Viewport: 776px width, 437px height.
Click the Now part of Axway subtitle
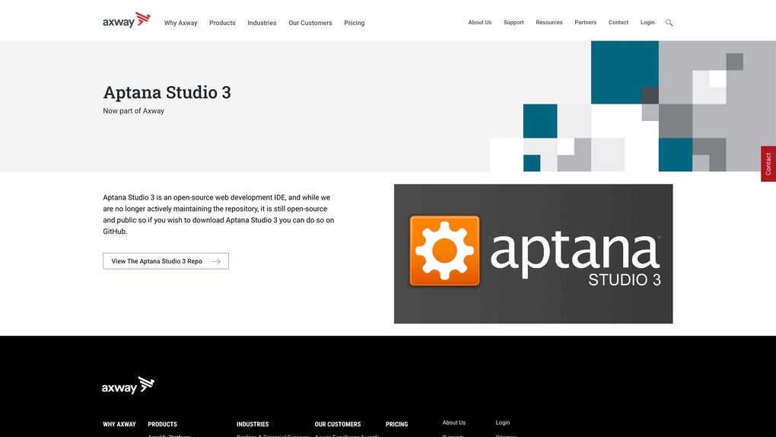(x=134, y=111)
